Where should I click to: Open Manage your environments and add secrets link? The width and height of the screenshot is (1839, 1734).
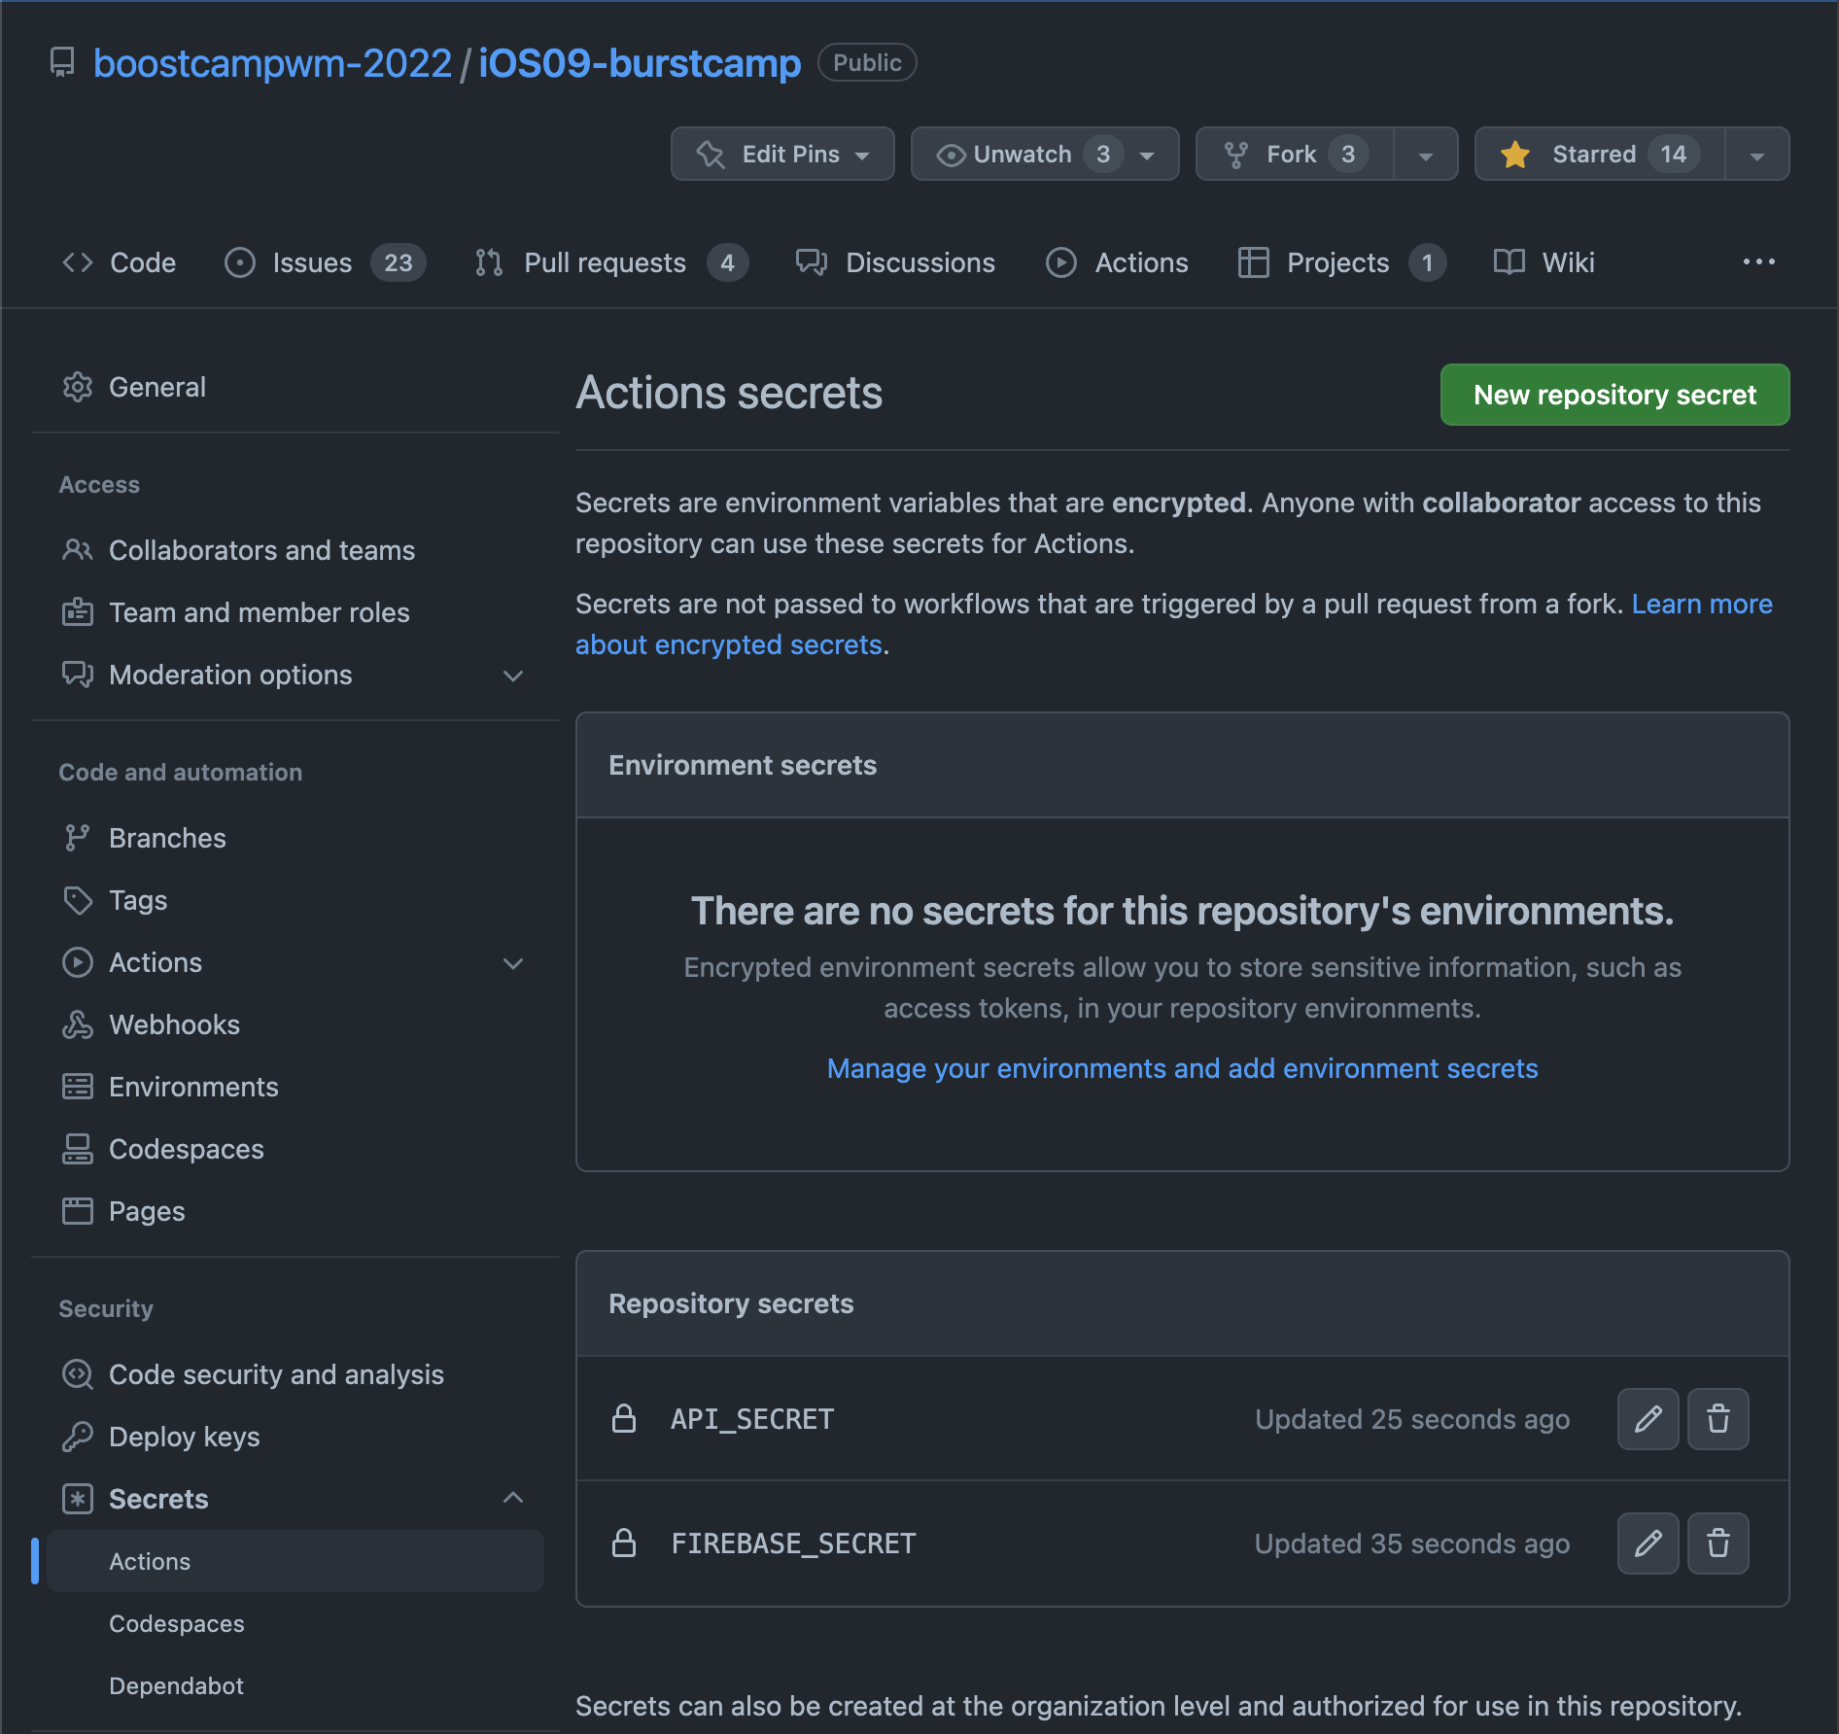coord(1182,1068)
